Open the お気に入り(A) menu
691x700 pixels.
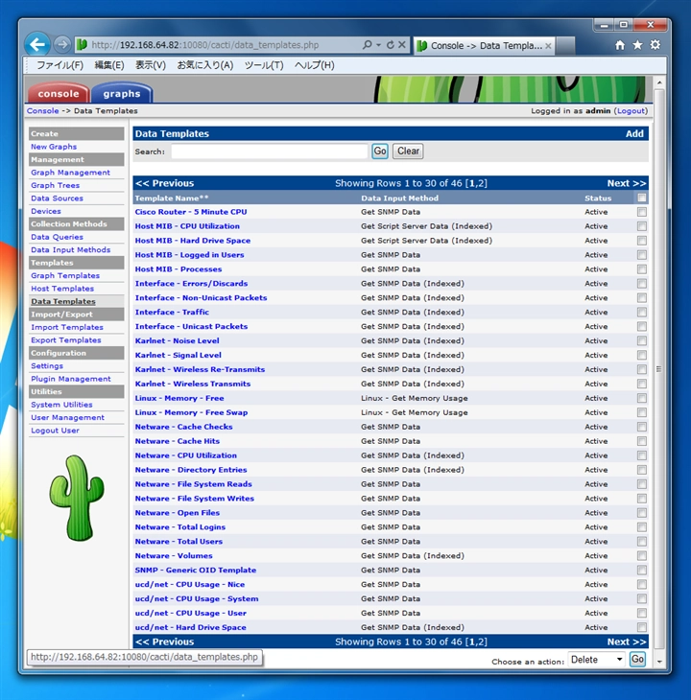[x=205, y=65]
